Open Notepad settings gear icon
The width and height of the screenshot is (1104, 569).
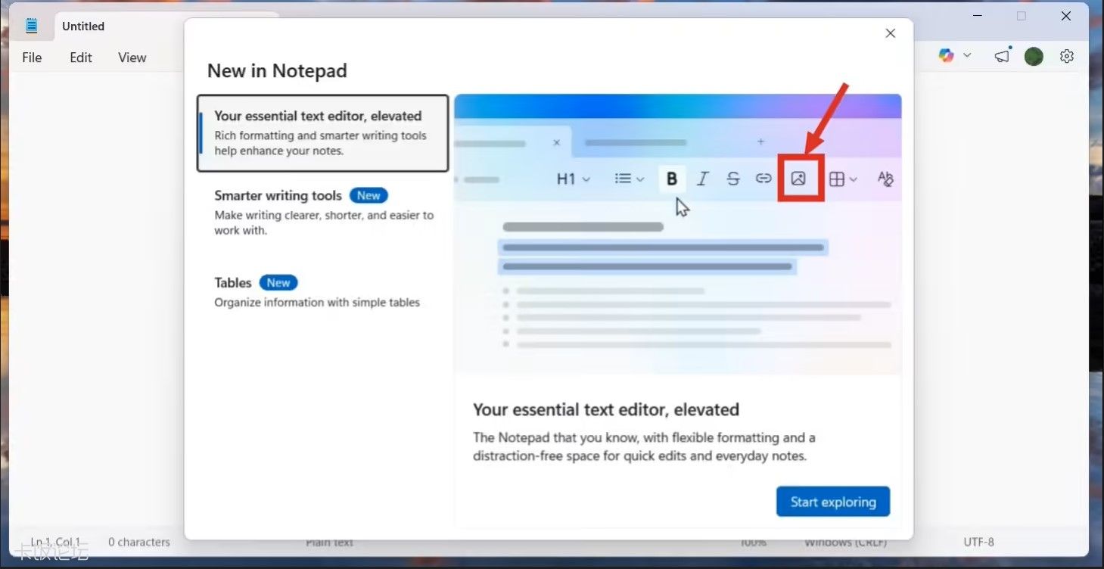1067,56
